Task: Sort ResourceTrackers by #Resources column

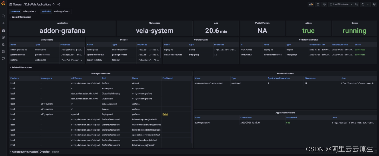Action: tap(310, 79)
